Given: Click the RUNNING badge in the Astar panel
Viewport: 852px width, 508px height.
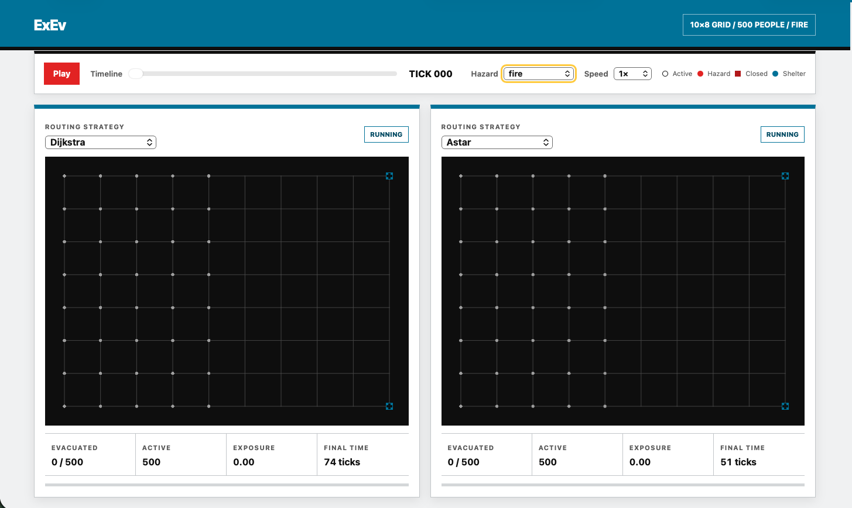Looking at the screenshot, I should [782, 134].
